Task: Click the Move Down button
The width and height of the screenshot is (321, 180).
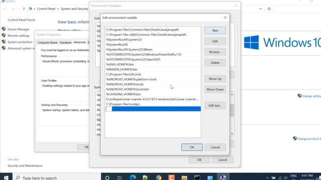Action: 215,89
